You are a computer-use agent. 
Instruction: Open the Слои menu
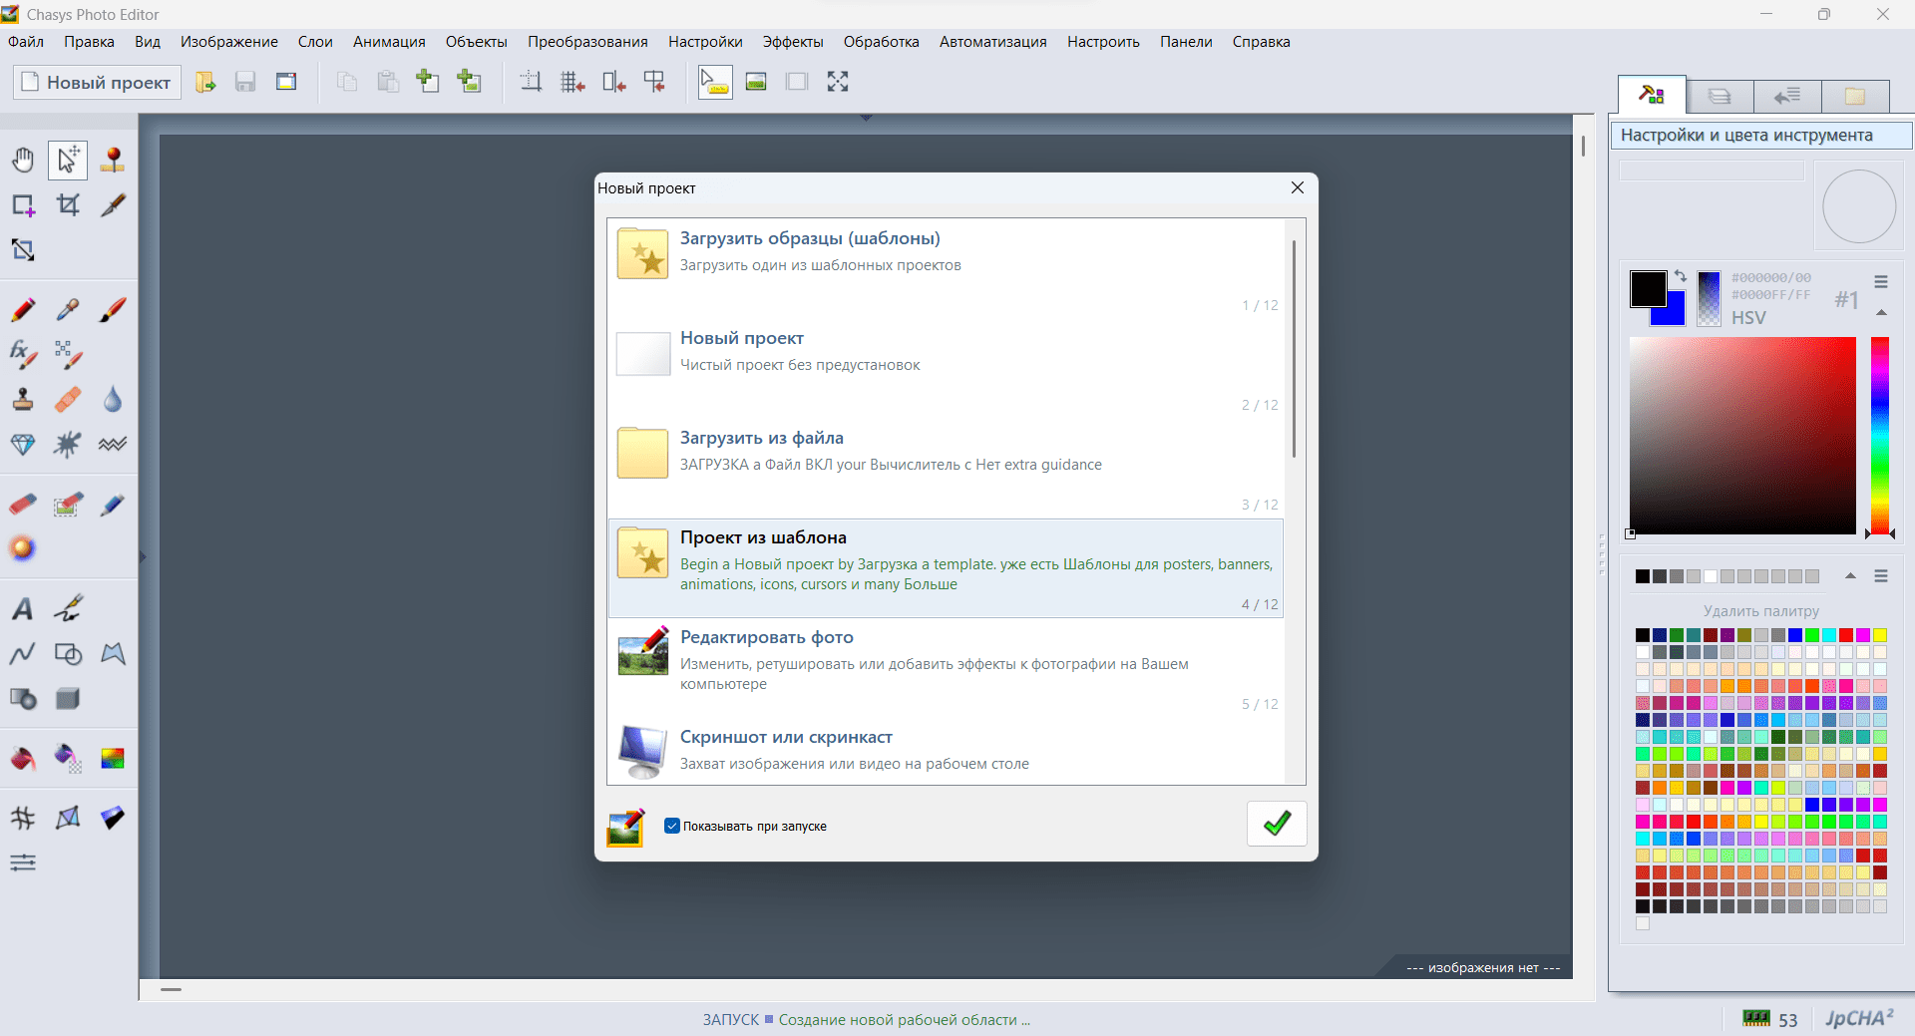(x=315, y=42)
